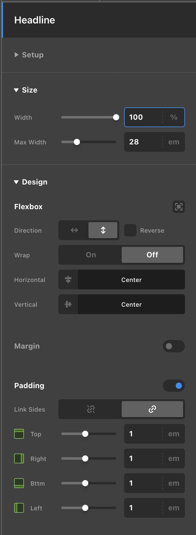
Task: Enable the Margin toggle switch
Action: click(x=174, y=346)
